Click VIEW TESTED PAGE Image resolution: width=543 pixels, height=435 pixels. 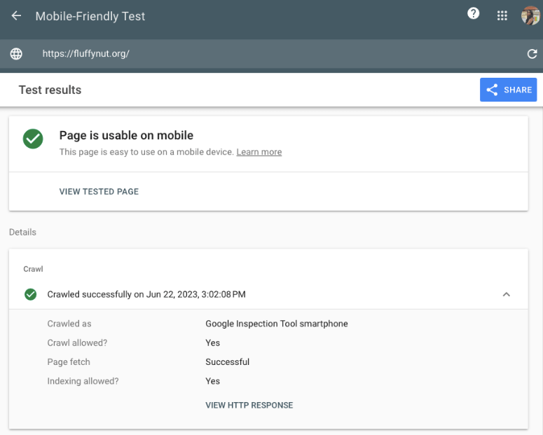pyautogui.click(x=99, y=191)
